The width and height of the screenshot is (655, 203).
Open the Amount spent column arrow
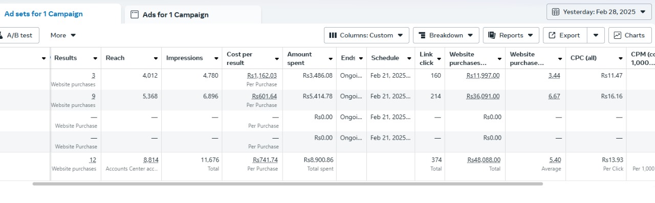point(330,58)
